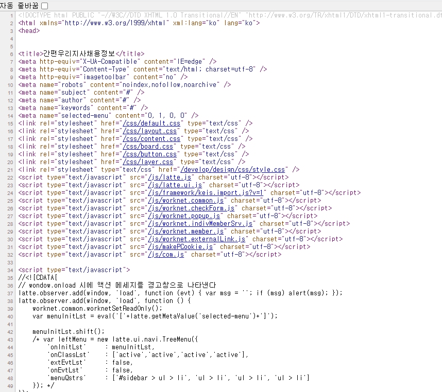Click the 'extEvtLst' property line

click(x=90, y=363)
